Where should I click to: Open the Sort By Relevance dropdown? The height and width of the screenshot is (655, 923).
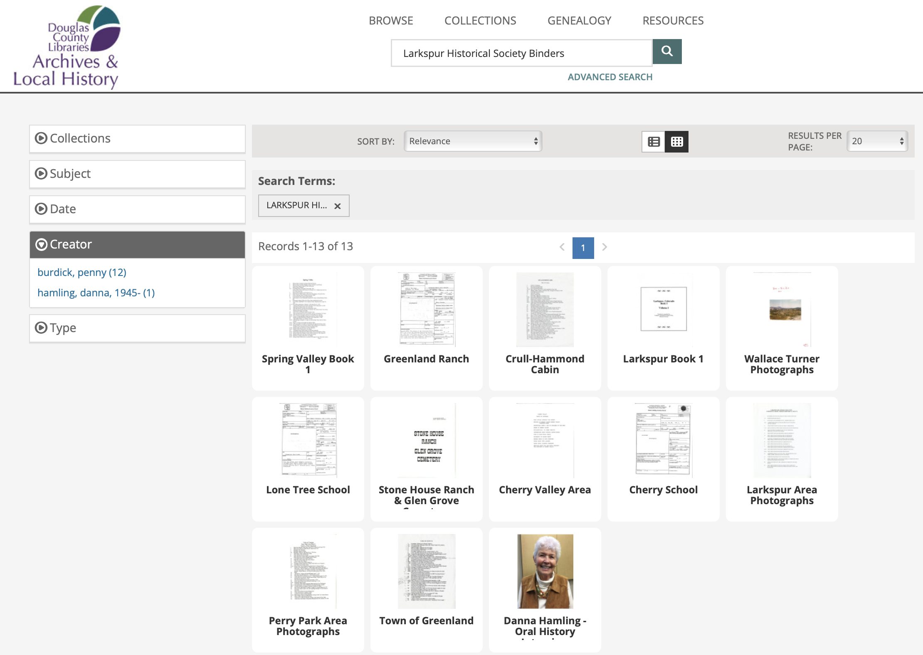pos(473,141)
